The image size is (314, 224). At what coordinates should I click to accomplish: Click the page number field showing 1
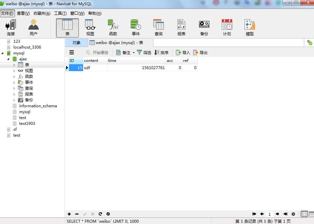270,214
